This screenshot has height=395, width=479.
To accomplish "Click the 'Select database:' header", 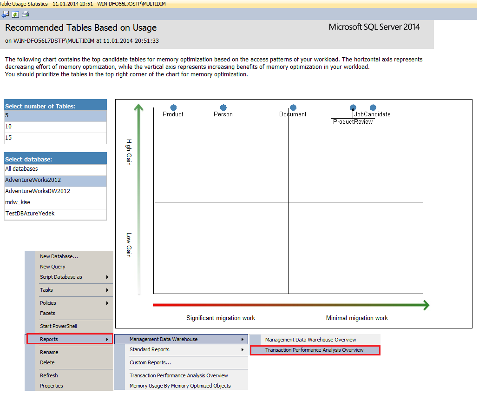I will (x=55, y=159).
